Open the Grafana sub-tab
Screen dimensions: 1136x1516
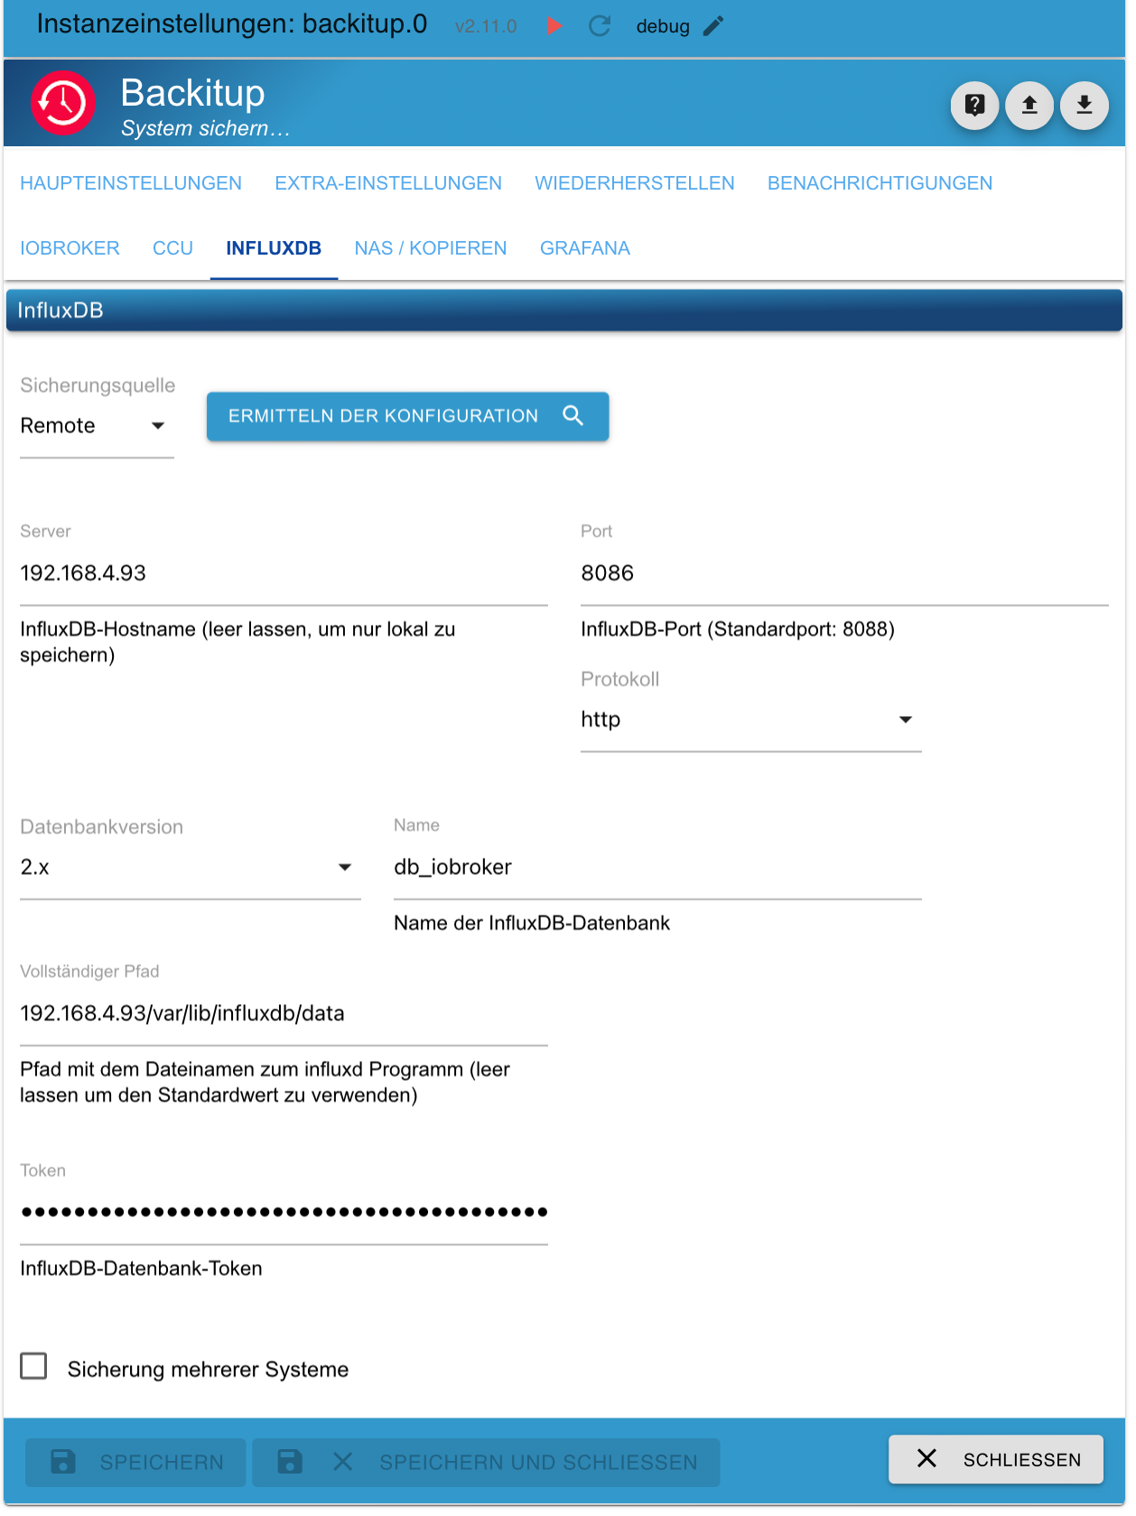pyautogui.click(x=585, y=248)
